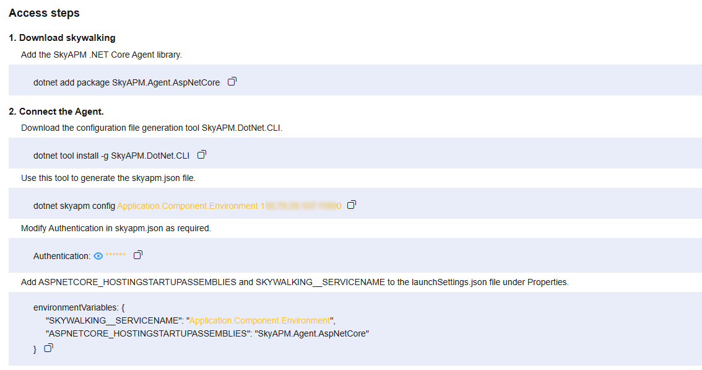Click 'Modify Authentication in skyapm.json as required' text
Screen dimensions: 702x370
point(116,228)
